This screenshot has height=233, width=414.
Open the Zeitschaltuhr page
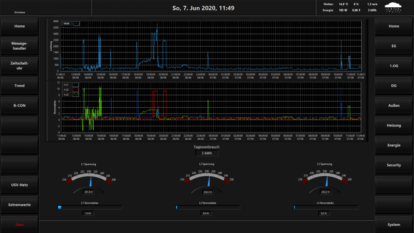point(20,66)
